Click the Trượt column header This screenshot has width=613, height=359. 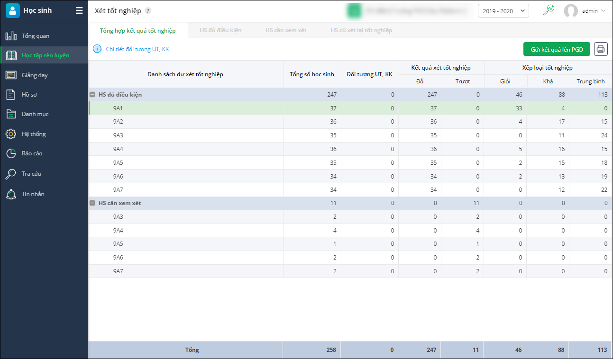tap(463, 81)
